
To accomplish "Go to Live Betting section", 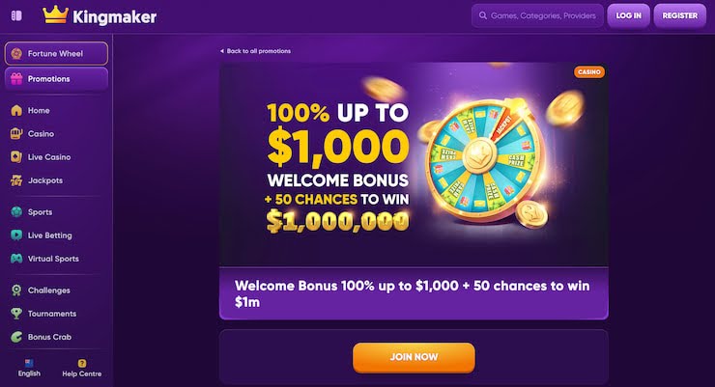I will (50, 235).
